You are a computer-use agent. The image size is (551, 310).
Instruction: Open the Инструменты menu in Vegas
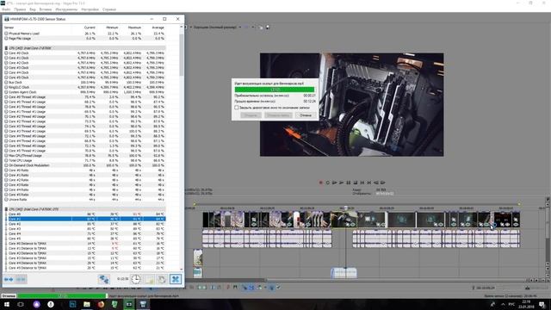pyautogui.click(x=66, y=9)
